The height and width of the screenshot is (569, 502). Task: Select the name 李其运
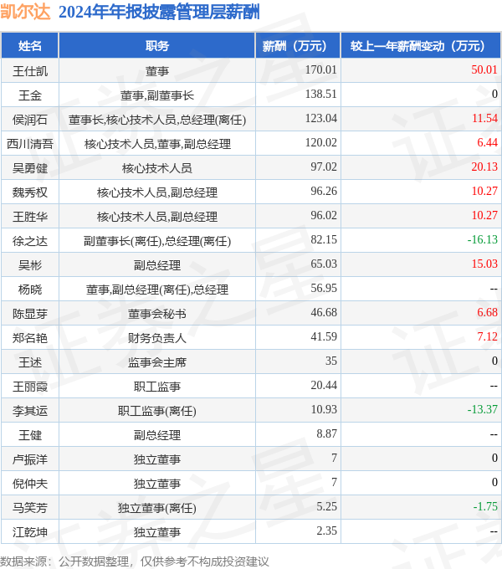coord(30,411)
